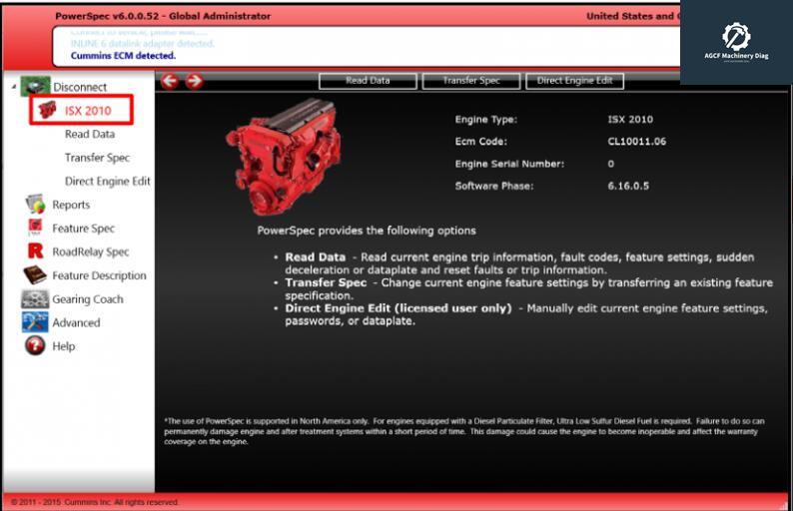This screenshot has height=511, width=793.
Task: Click the back arrow navigation icon
Action: (170, 81)
